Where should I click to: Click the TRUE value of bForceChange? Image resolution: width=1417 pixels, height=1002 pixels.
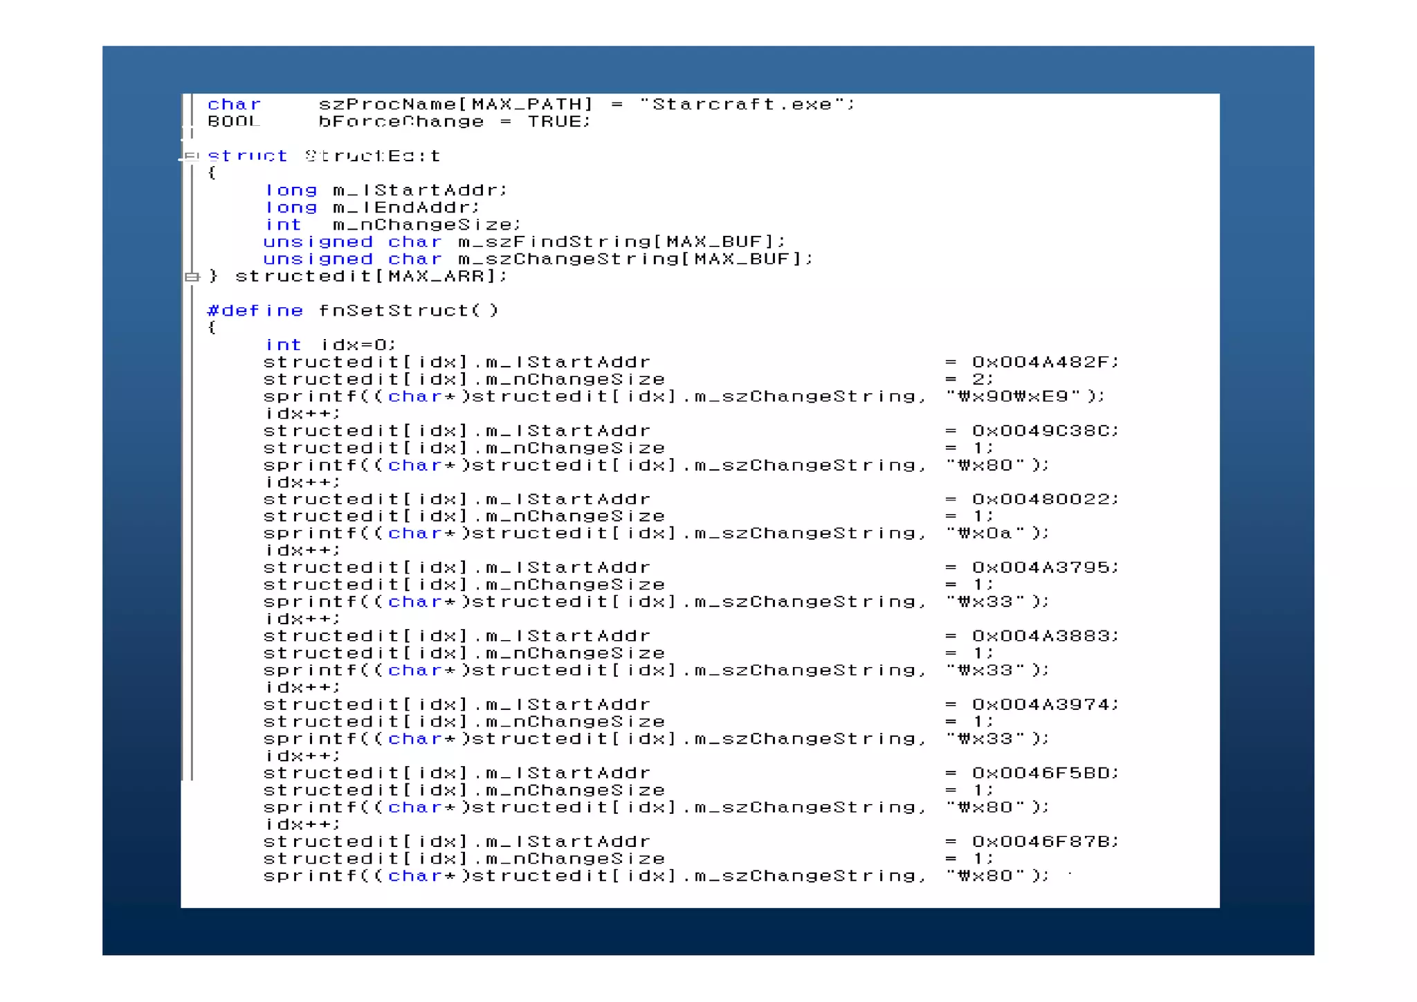click(556, 122)
